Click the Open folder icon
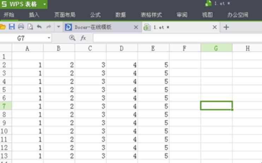Image resolution: width=262 pixels, height=163 pixels. click(3, 27)
